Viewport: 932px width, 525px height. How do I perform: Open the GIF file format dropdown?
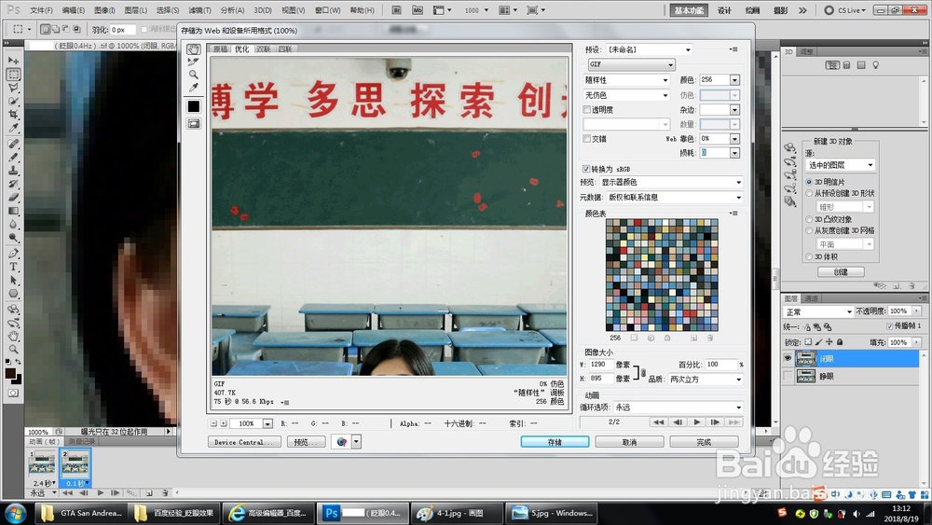pos(631,64)
